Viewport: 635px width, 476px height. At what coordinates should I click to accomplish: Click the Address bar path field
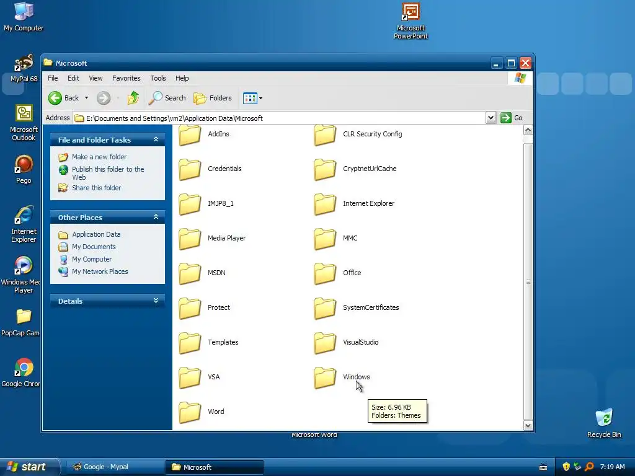point(280,118)
